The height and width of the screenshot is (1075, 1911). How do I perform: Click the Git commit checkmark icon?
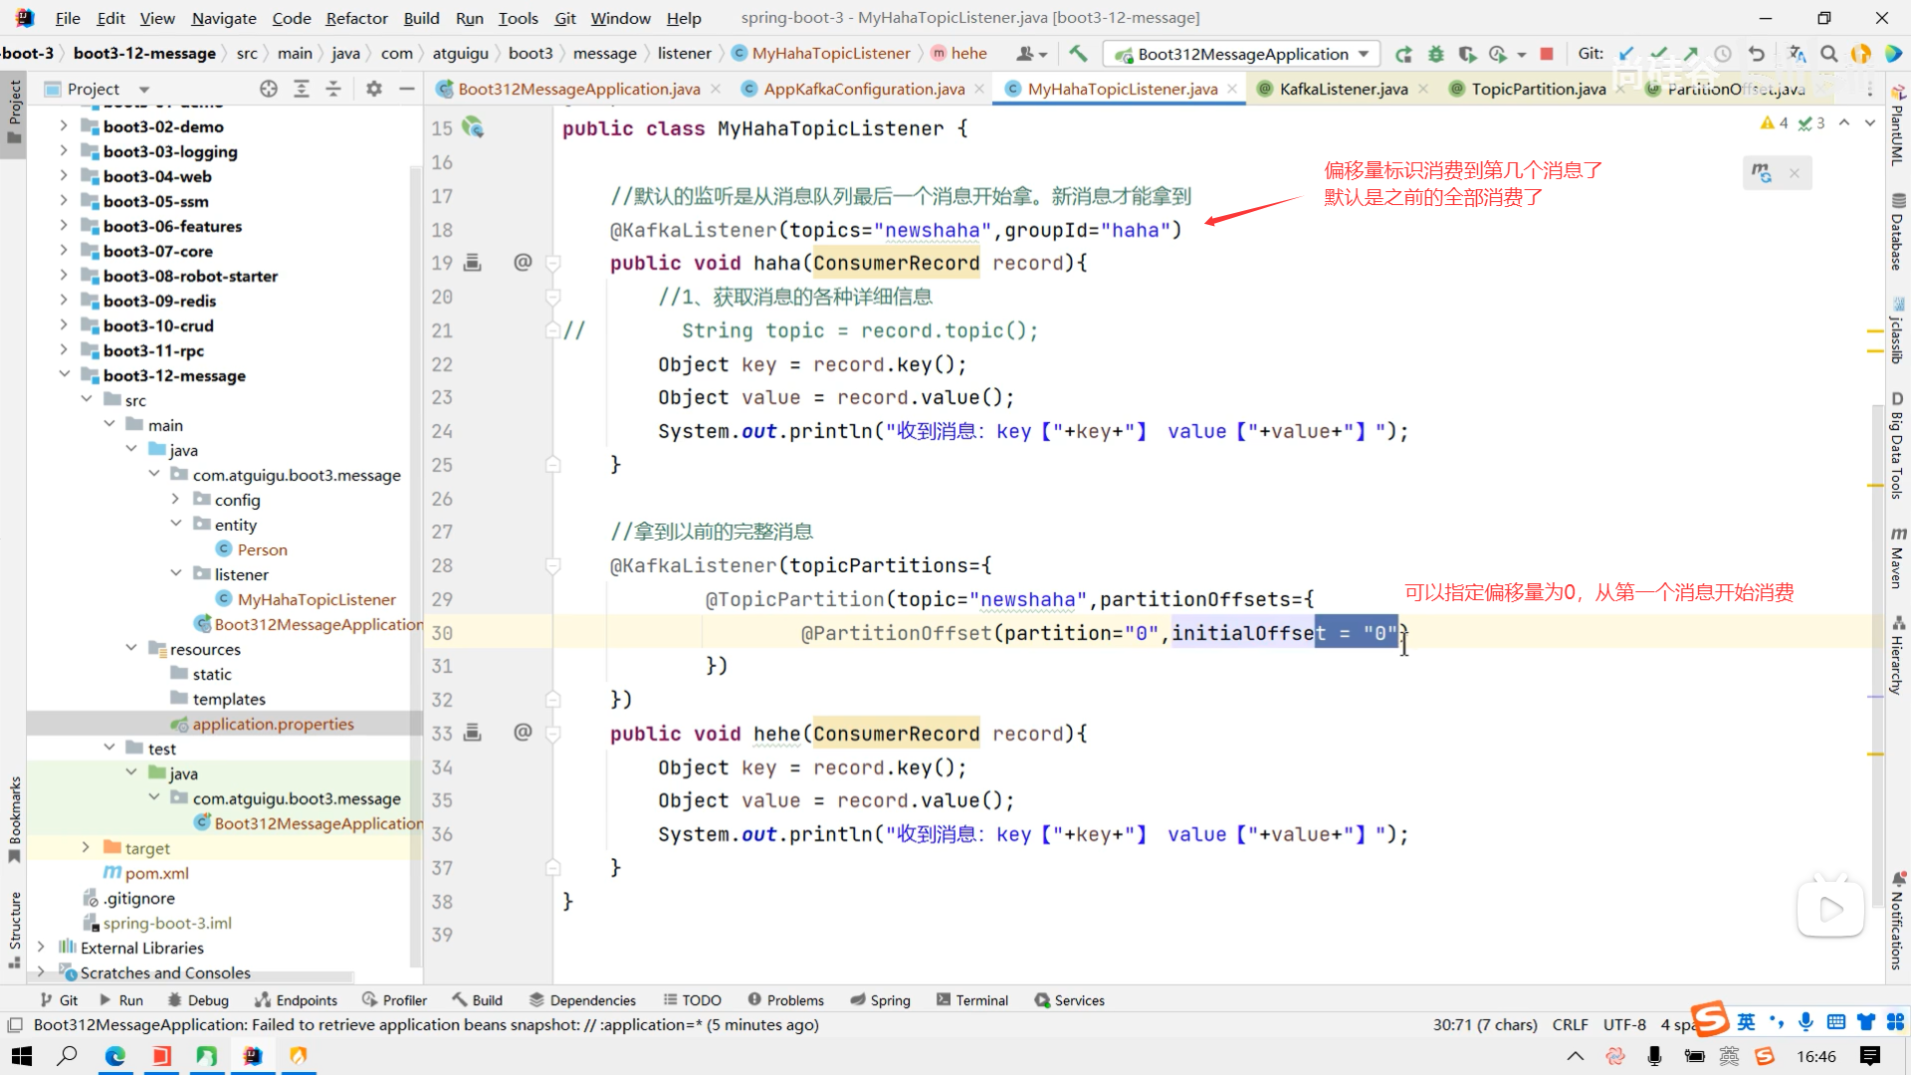tap(1658, 54)
